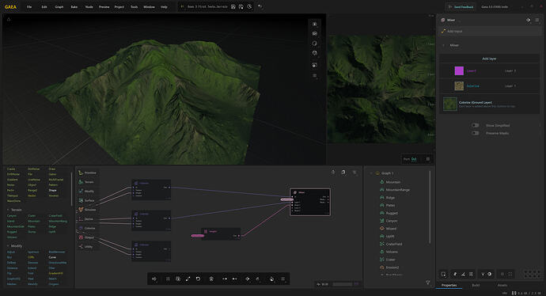Select the Simulate node category
The image size is (546, 296).
coord(87,210)
